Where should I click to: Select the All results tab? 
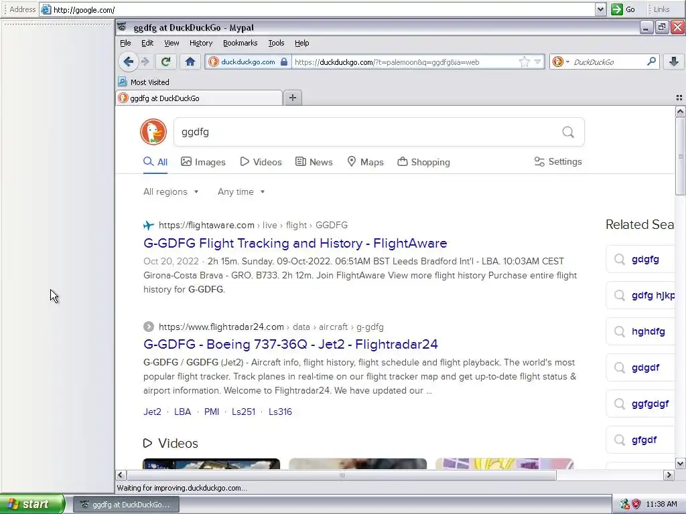155,162
